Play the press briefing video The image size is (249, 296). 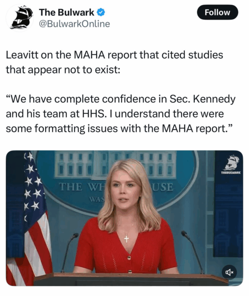pyautogui.click(x=124, y=218)
